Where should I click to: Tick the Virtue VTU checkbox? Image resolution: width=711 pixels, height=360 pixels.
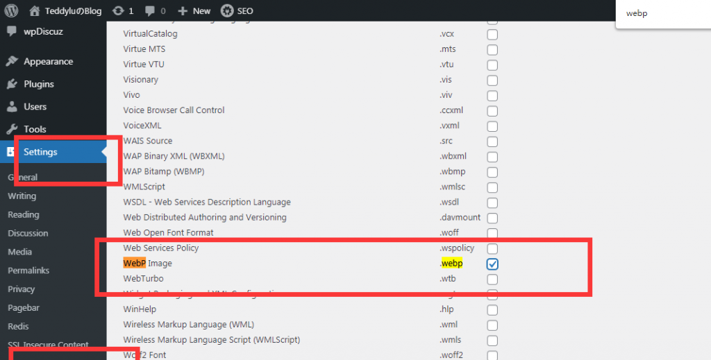pyautogui.click(x=492, y=65)
